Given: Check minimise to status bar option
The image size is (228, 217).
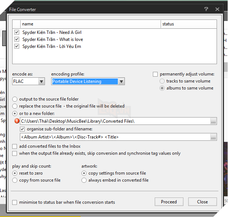Looking at the screenshot, I should tap(15, 202).
